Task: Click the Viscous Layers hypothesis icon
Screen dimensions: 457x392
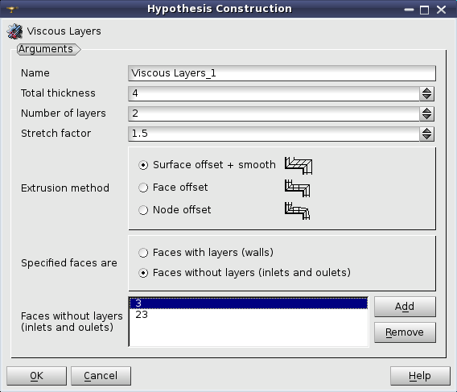Action: point(14,31)
